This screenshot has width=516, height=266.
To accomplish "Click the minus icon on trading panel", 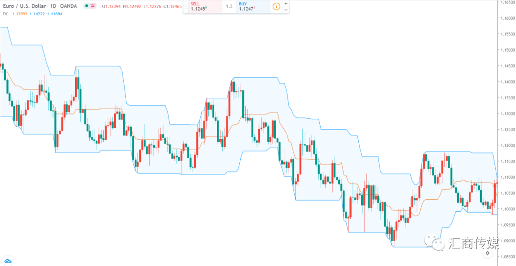I will click(x=286, y=10).
